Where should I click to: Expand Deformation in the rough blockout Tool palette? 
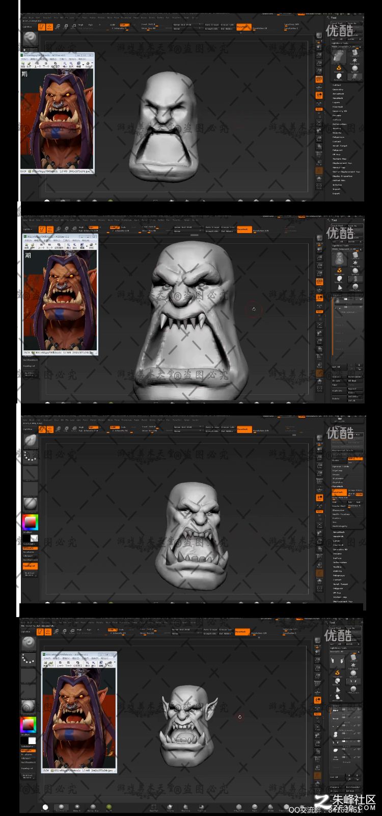click(x=339, y=124)
